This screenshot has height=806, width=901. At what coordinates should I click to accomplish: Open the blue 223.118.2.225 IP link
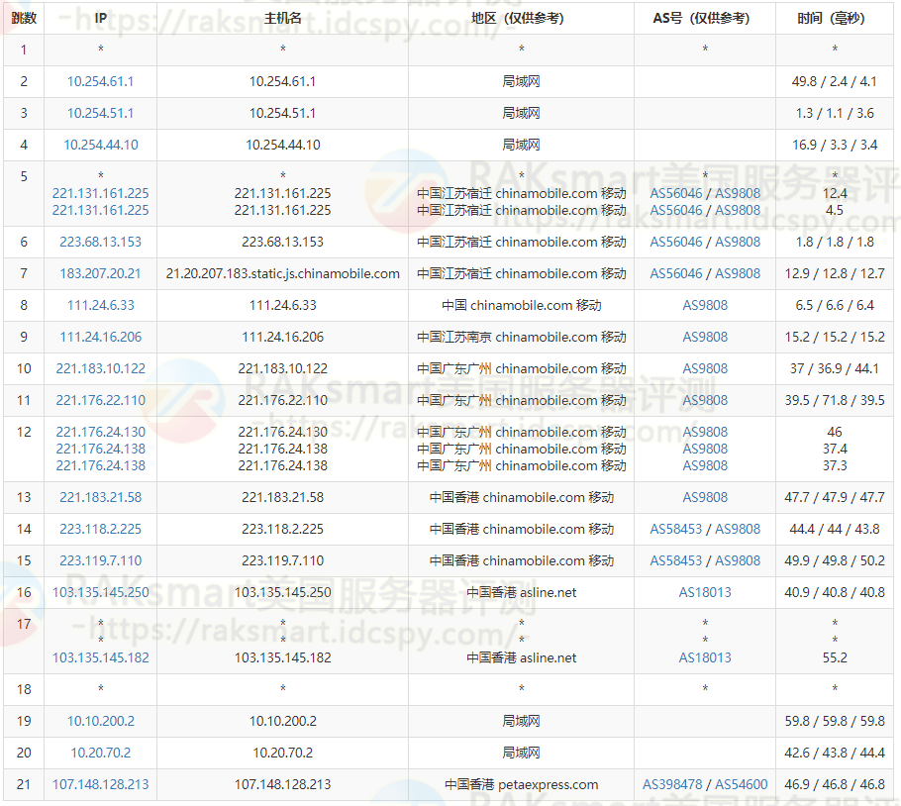coord(100,529)
